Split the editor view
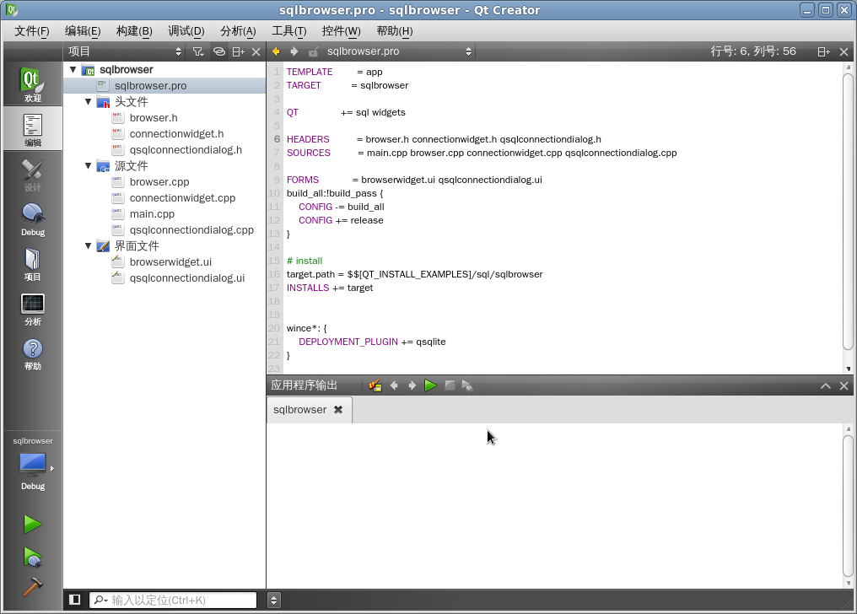 coord(823,52)
